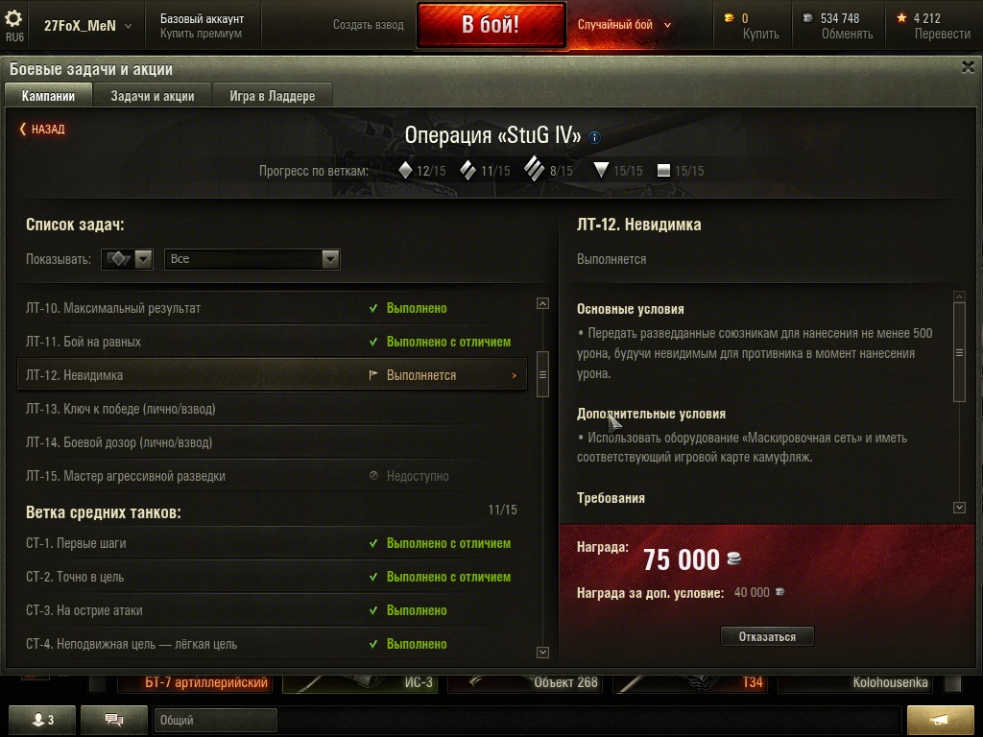
Task: Select heavy tank branch icon 8/15
Action: 534,169
